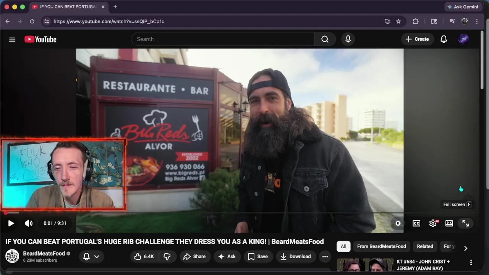The image size is (489, 275).
Task: Go back in the browser
Action: 8,21
